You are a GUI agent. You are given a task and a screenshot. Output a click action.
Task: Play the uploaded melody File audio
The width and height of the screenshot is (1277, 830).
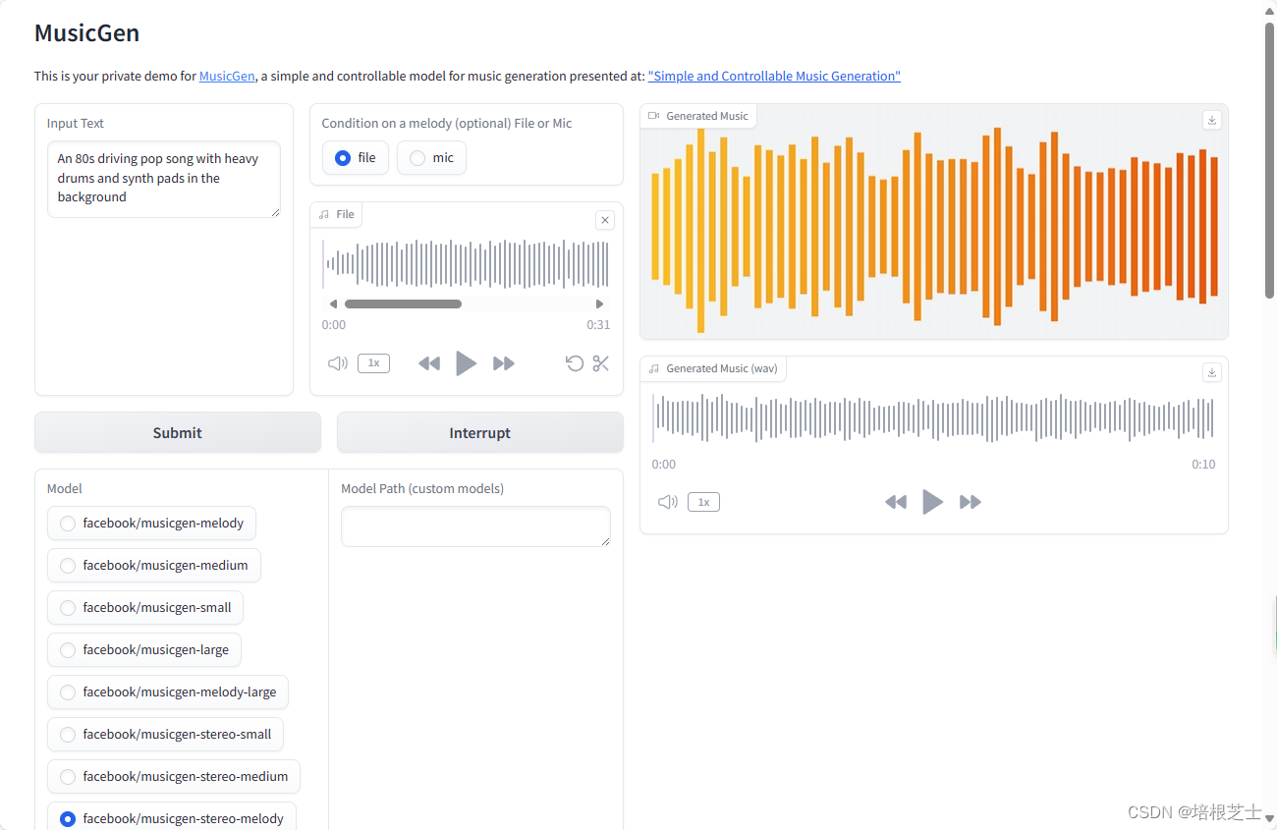click(467, 363)
